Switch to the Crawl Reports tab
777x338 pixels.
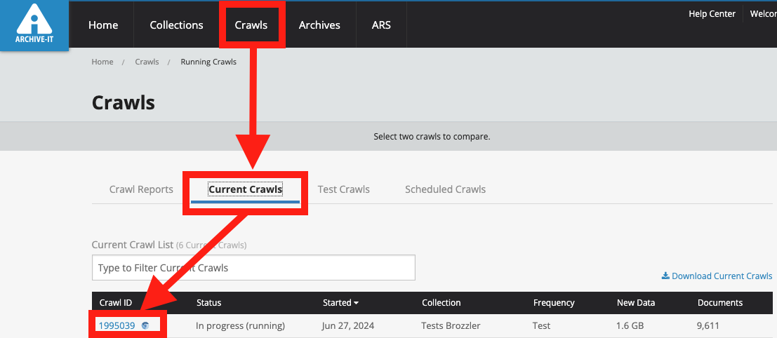(141, 189)
